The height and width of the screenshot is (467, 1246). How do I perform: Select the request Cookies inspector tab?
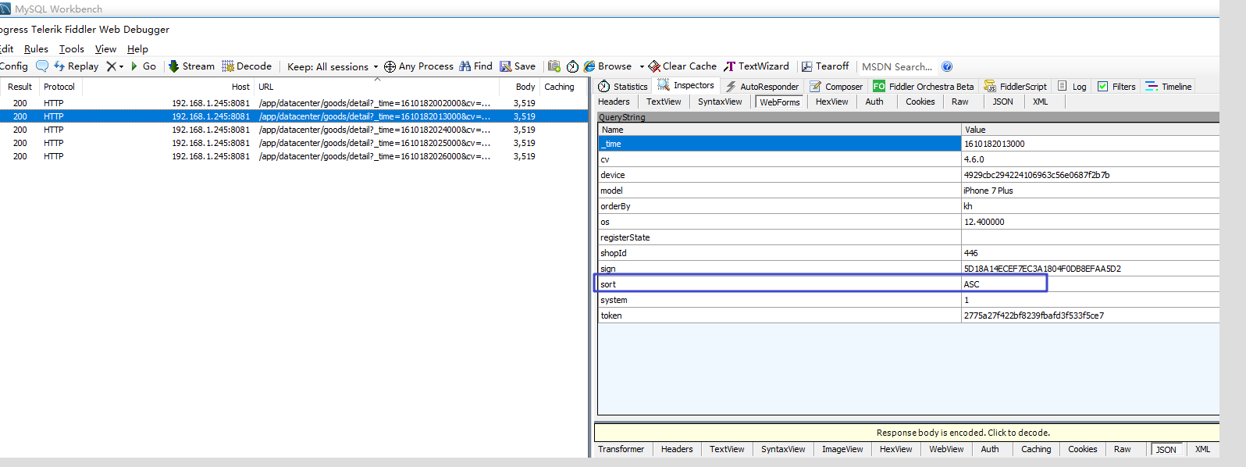[920, 102]
